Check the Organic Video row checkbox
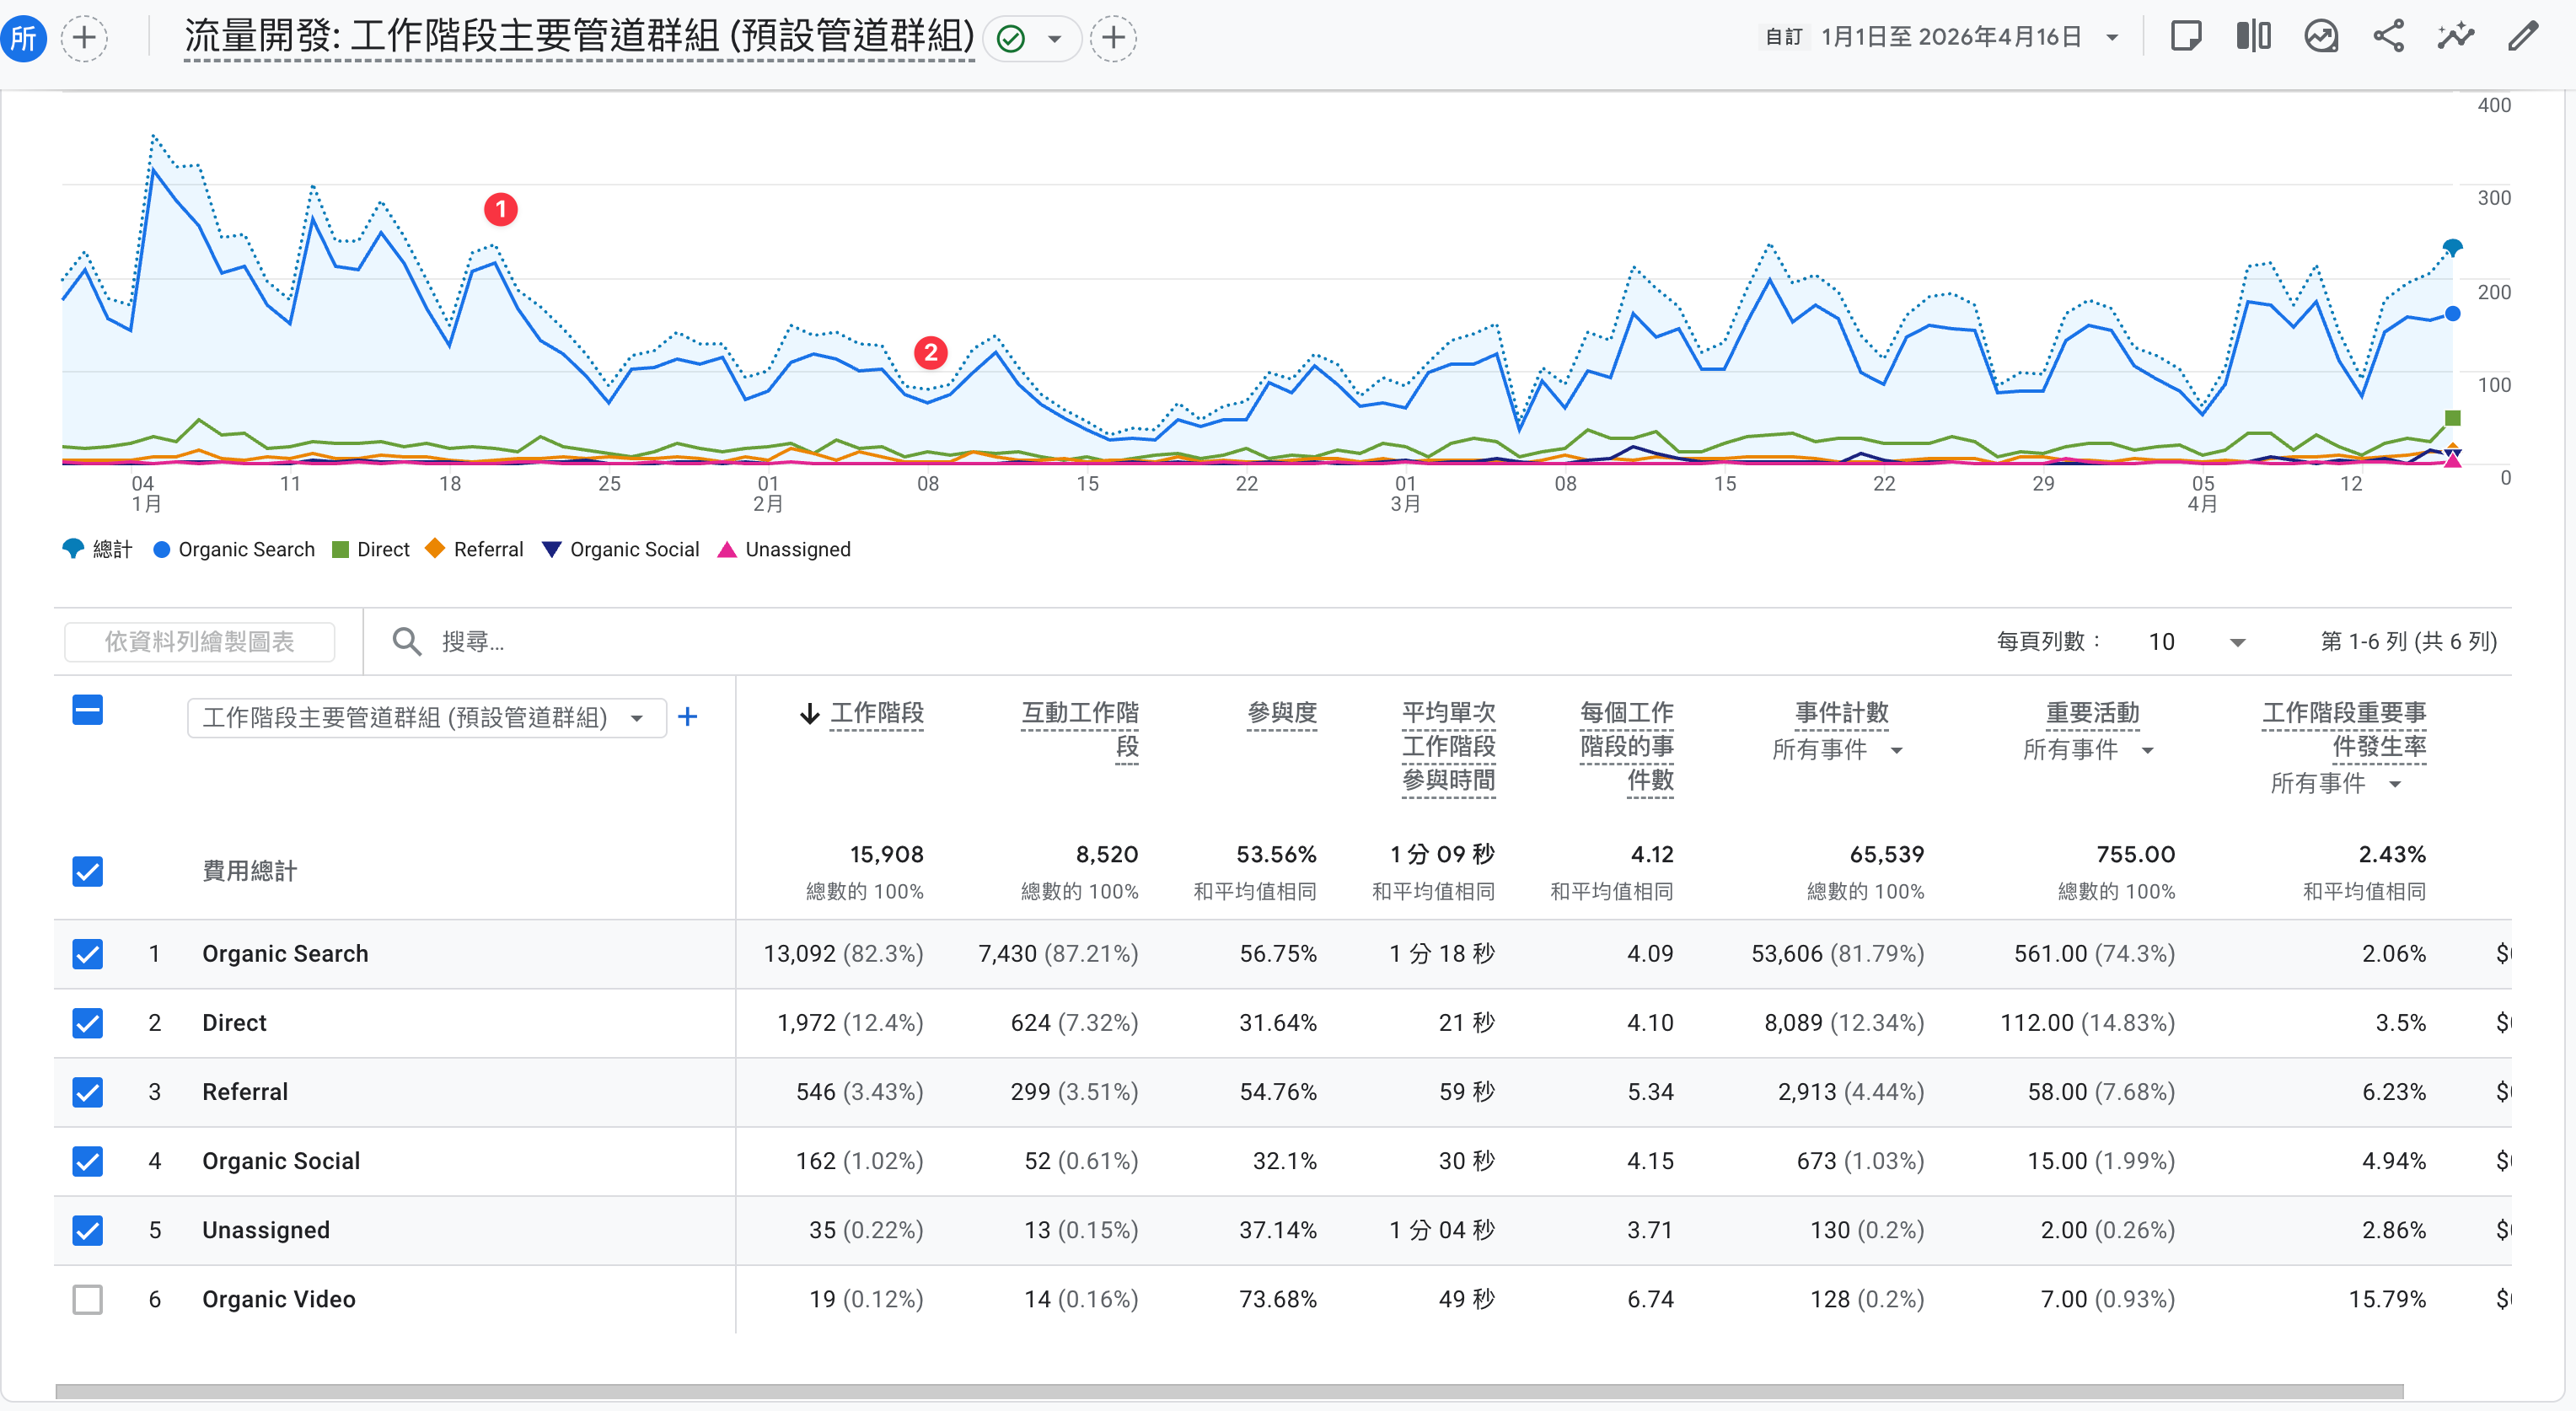The width and height of the screenshot is (2576, 1411). point(88,1299)
